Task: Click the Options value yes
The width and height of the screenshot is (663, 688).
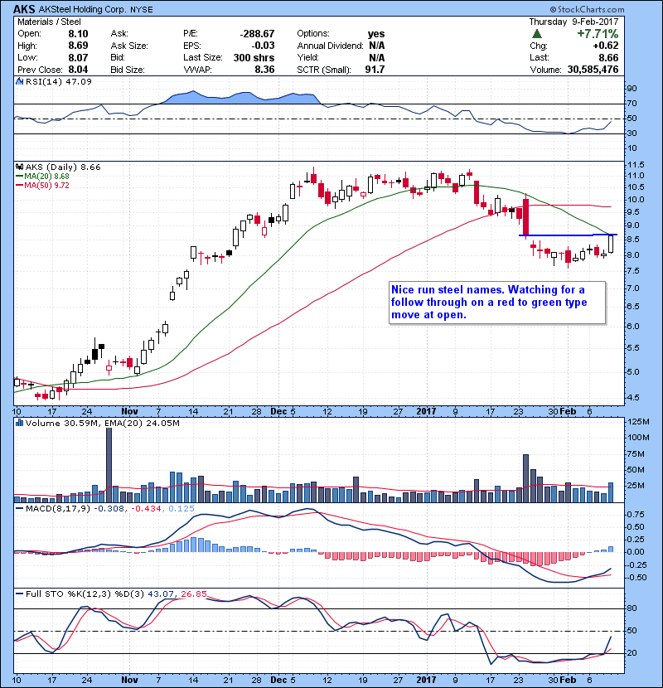Action: (x=376, y=34)
